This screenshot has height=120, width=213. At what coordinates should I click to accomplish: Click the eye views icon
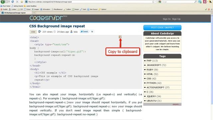39,32
